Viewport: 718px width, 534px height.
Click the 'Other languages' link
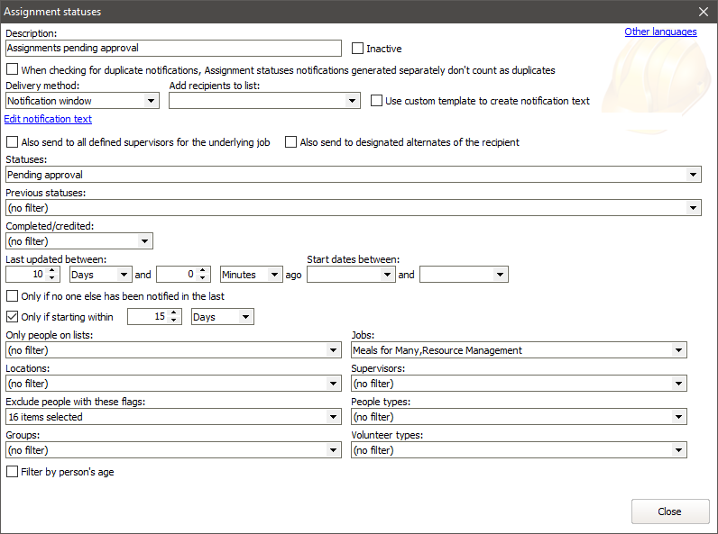click(x=660, y=32)
